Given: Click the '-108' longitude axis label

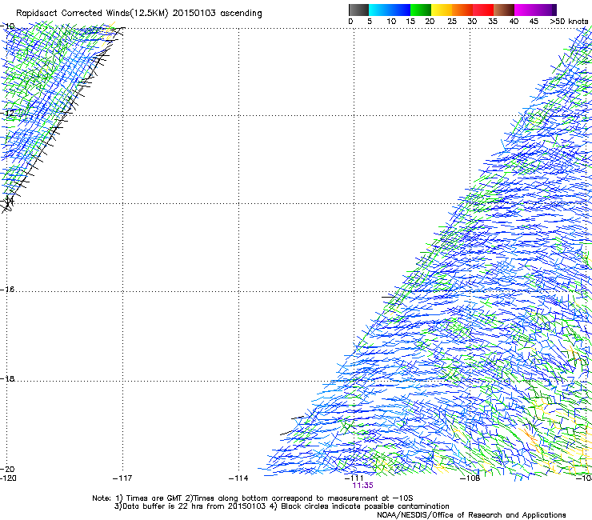Looking at the screenshot, I should click(x=470, y=478).
